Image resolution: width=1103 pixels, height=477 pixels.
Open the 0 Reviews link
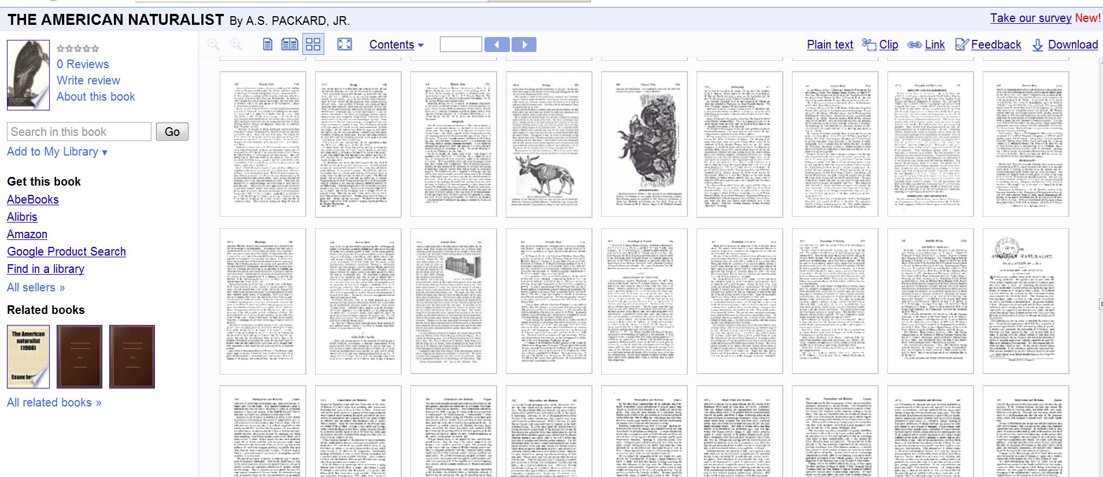(x=83, y=64)
